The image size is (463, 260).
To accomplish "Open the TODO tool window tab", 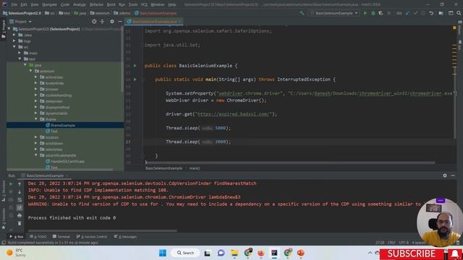I will coord(38,237).
